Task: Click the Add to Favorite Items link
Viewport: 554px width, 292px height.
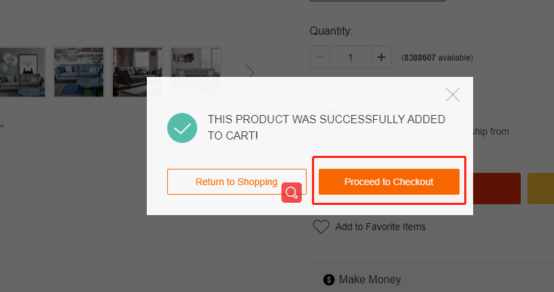Action: [380, 227]
